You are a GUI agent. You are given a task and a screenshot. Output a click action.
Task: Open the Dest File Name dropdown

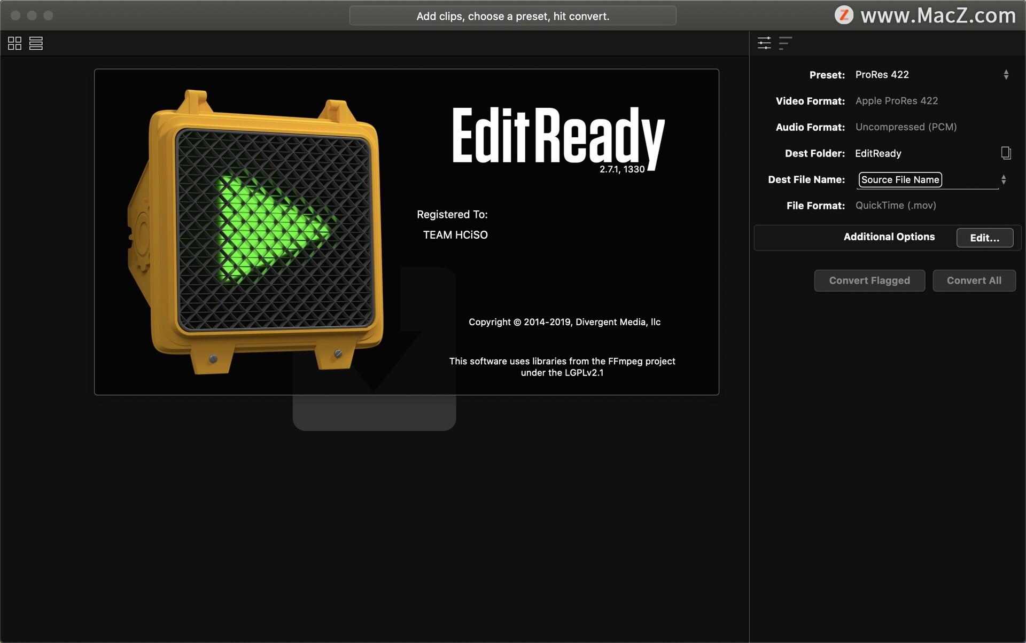click(x=1004, y=179)
